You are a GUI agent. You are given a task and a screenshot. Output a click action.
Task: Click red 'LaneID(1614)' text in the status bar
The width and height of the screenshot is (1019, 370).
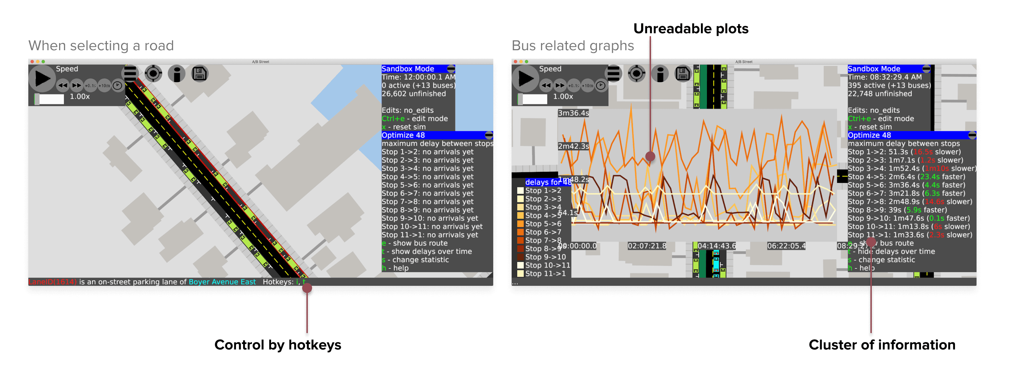[x=53, y=282]
